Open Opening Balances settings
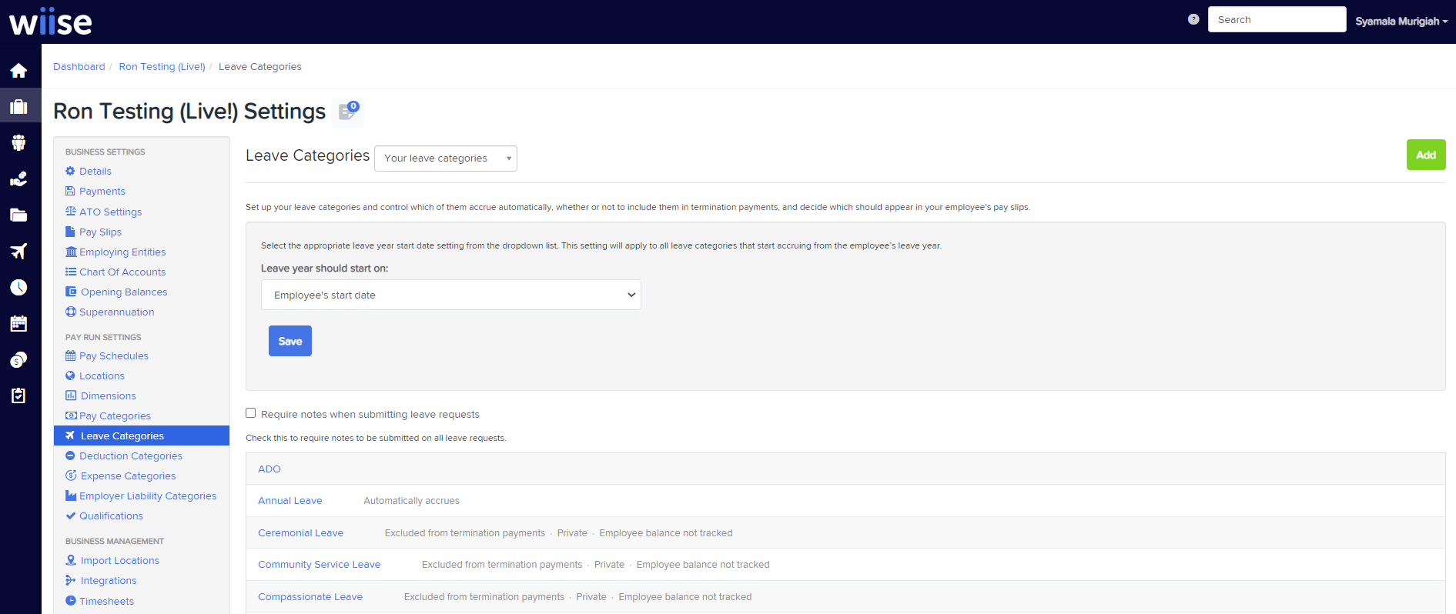This screenshot has width=1456, height=614. 123,292
